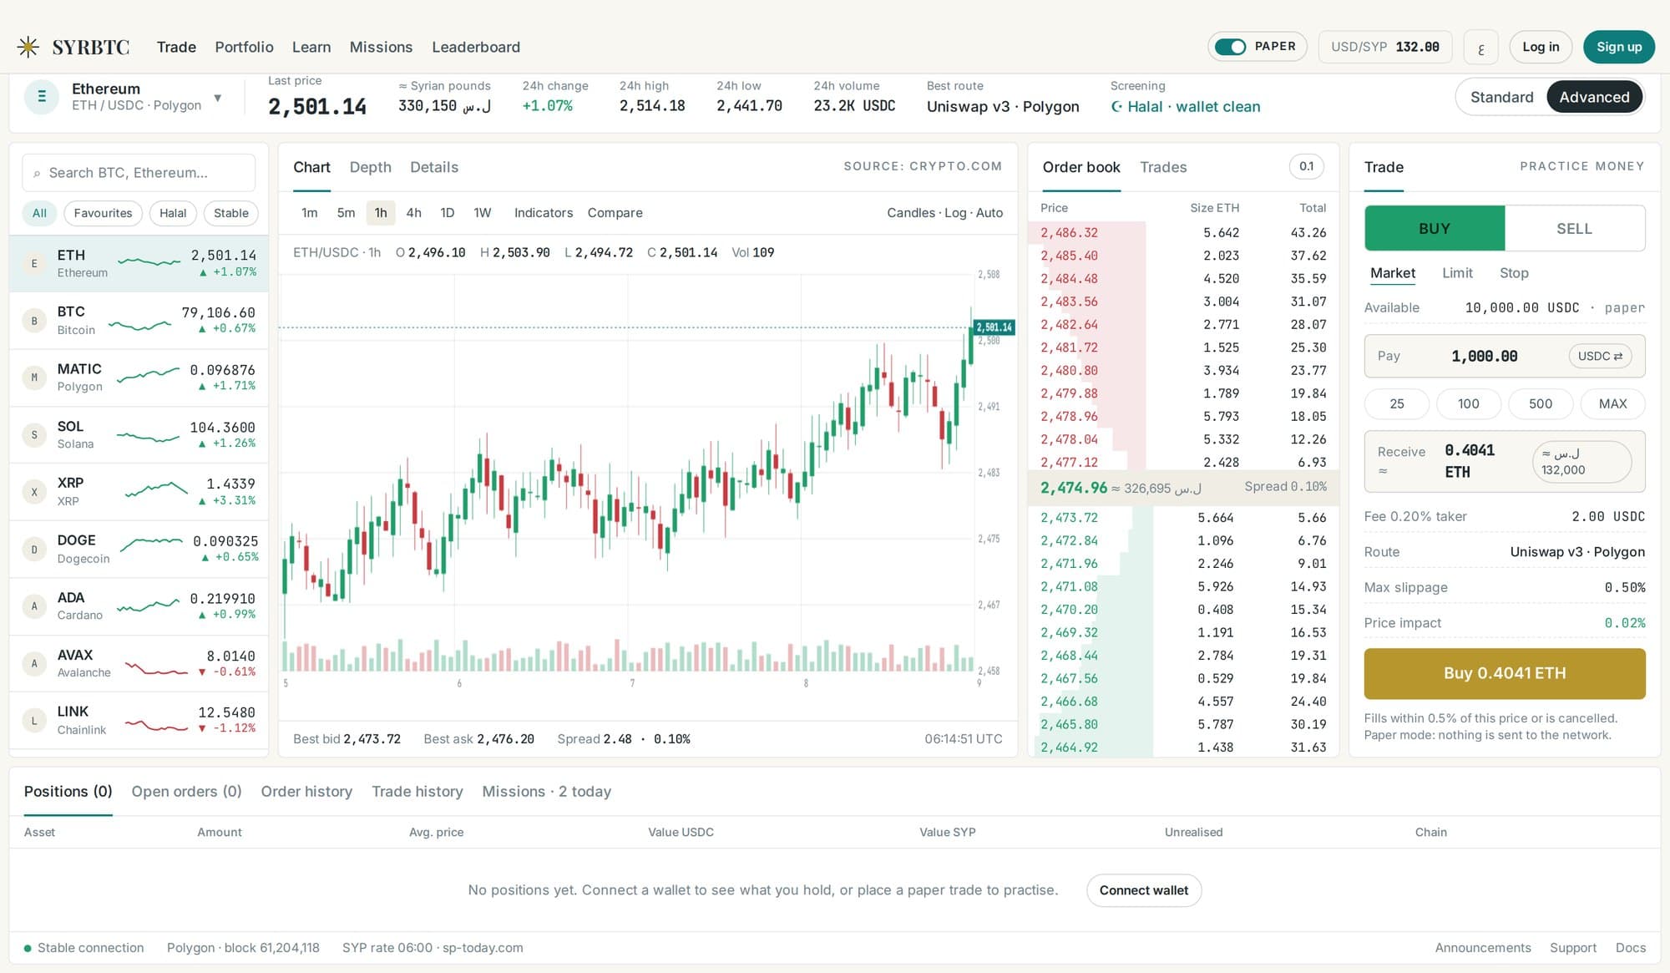Switch to Advanced view mode
1670x973 pixels.
pyautogui.click(x=1594, y=97)
